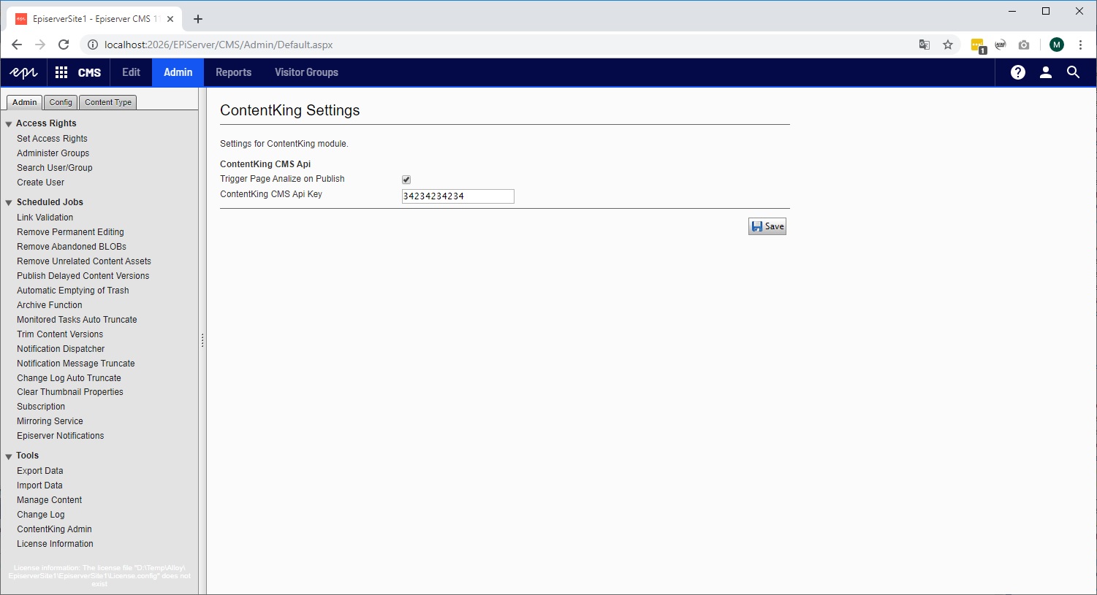Open Export Data tool

40,471
